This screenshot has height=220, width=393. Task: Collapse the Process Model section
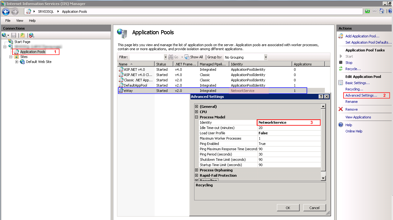197,117
